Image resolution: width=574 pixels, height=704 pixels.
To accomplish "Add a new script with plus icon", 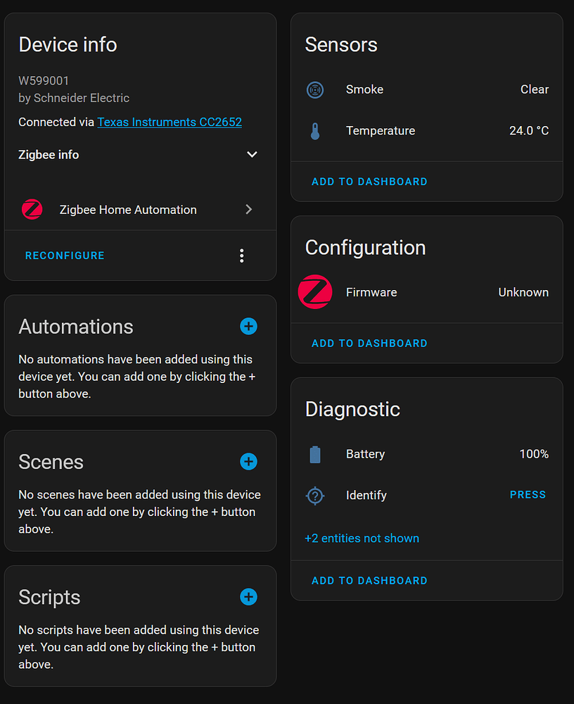I will point(248,597).
